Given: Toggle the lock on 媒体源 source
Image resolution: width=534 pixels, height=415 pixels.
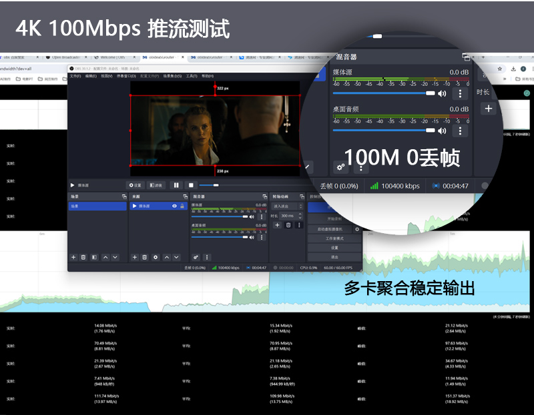Looking at the screenshot, I should tap(182, 207).
